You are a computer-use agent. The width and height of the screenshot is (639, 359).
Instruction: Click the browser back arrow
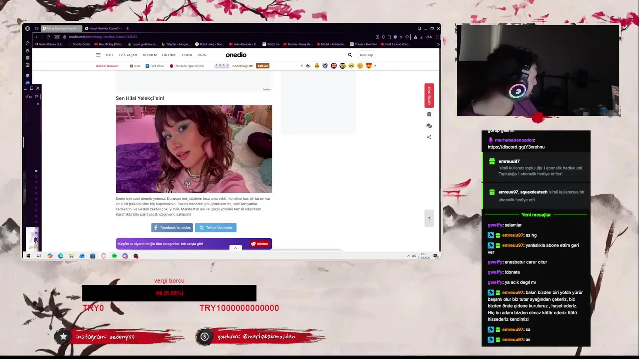36,37
